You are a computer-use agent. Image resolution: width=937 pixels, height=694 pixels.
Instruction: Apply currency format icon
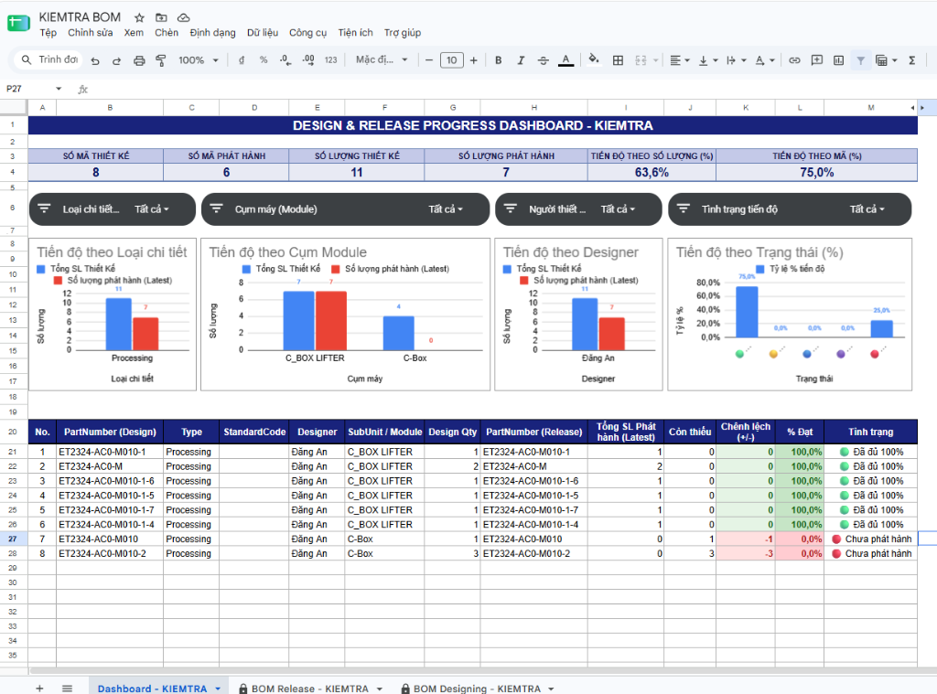tap(242, 60)
